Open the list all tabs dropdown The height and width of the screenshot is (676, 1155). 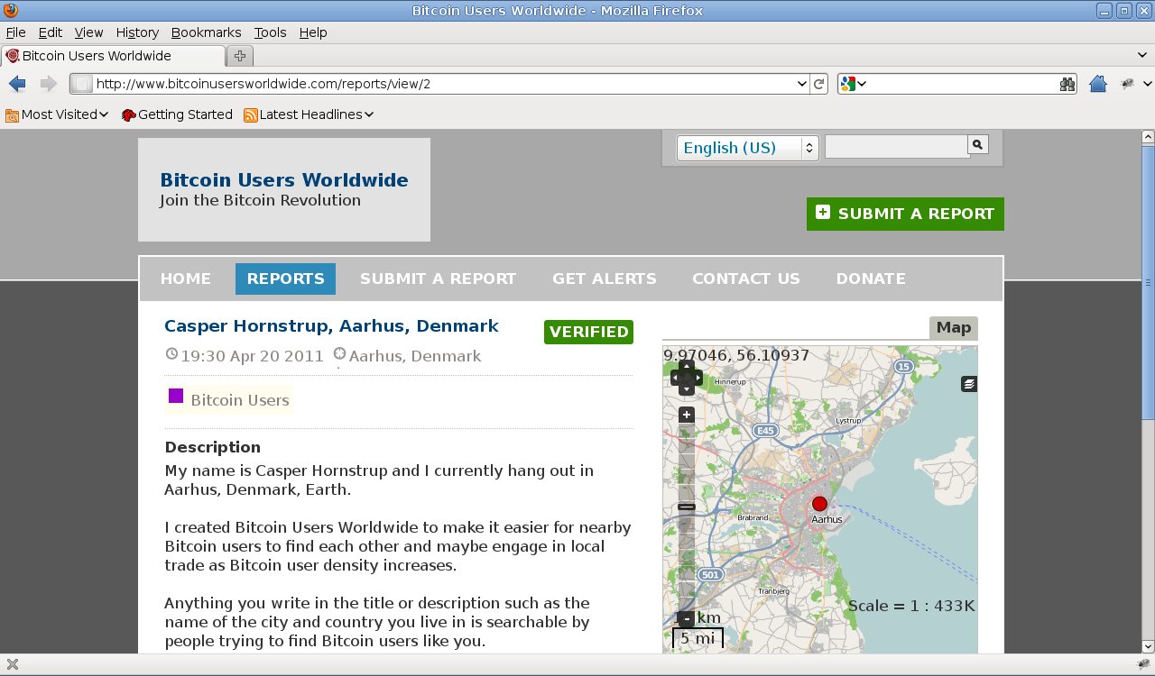1144,56
